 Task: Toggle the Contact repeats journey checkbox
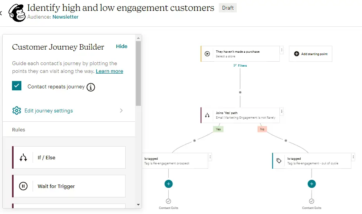[x=17, y=86]
